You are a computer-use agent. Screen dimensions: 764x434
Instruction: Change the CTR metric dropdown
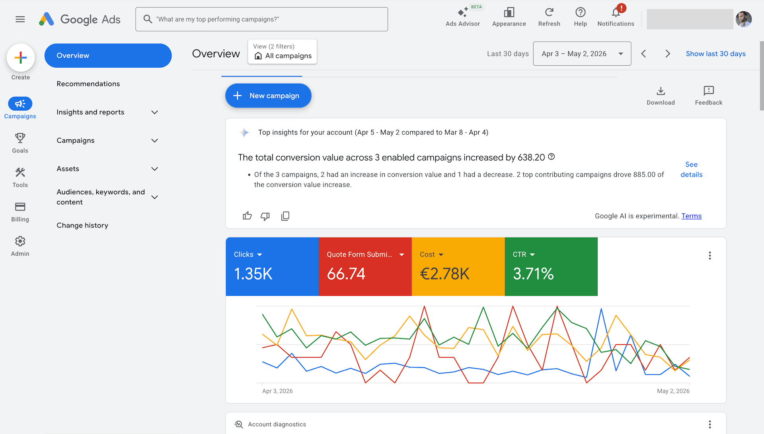[524, 254]
